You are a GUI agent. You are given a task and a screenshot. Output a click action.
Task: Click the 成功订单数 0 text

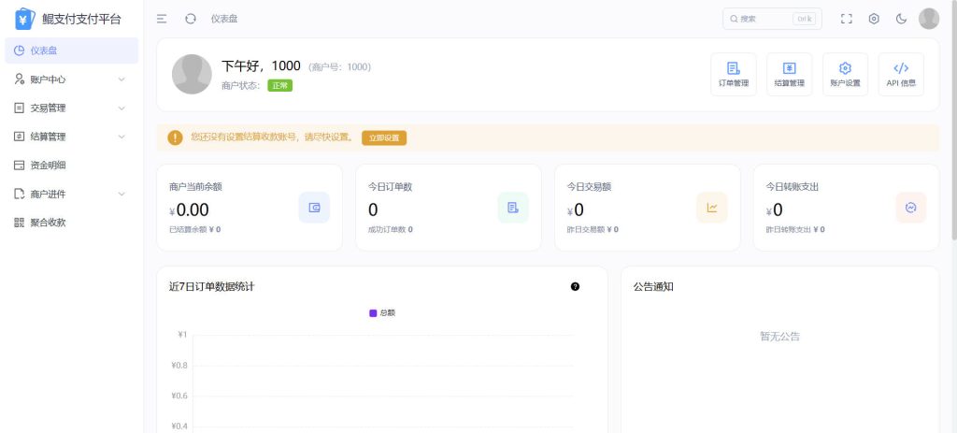(x=391, y=230)
